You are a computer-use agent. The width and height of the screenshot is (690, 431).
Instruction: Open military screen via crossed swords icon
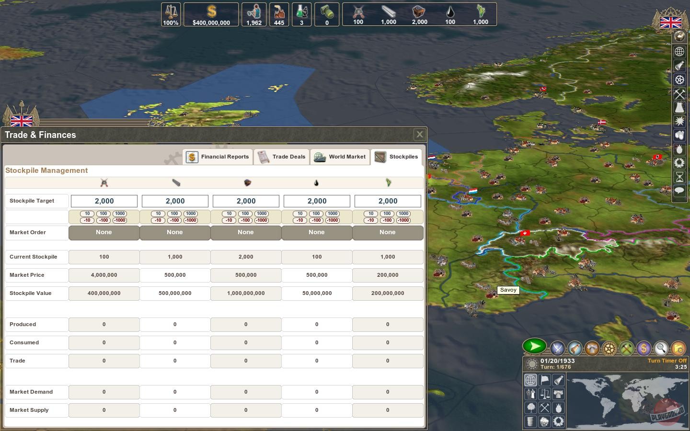pos(557,348)
